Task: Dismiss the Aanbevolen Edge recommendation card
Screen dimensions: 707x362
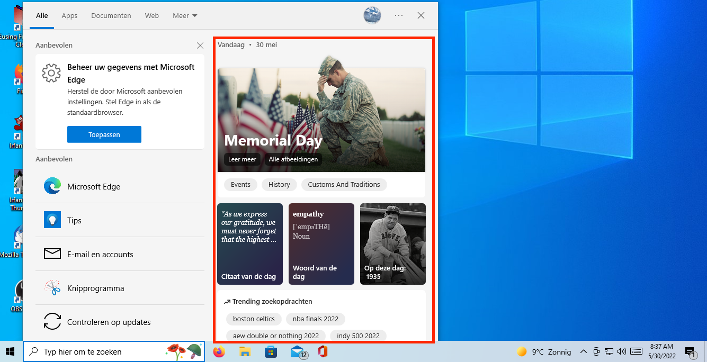Action: coord(200,46)
